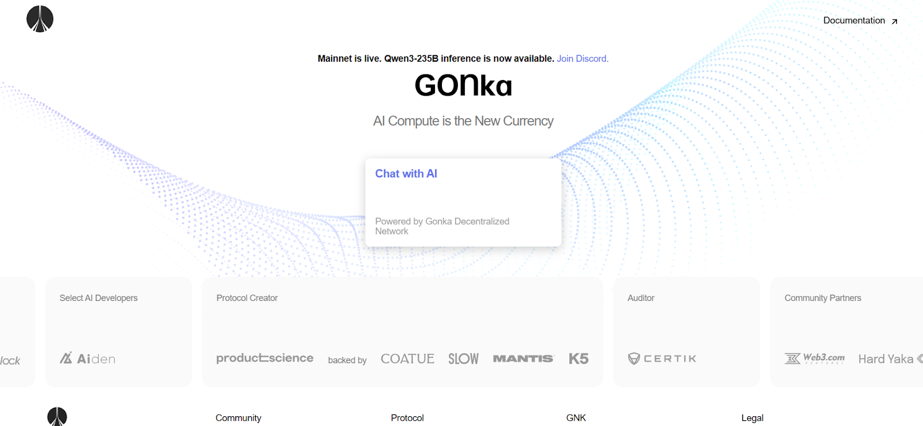Image resolution: width=923 pixels, height=426 pixels.
Task: Select the GNK footer heading
Action: (x=576, y=418)
